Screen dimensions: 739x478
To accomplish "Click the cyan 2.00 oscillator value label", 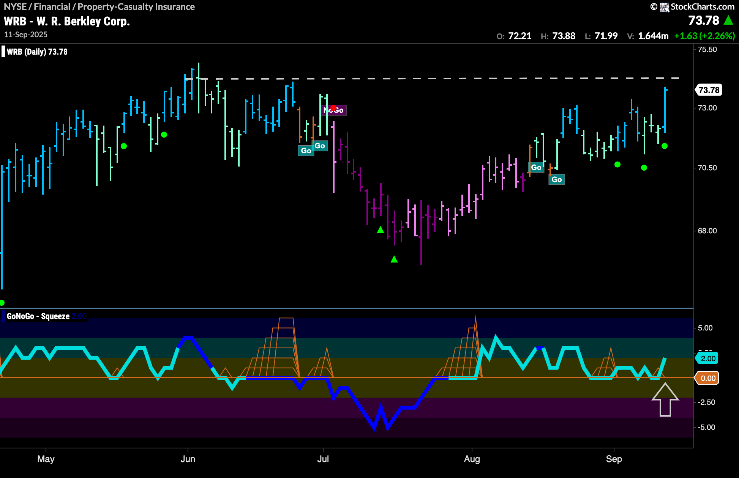I will [708, 358].
